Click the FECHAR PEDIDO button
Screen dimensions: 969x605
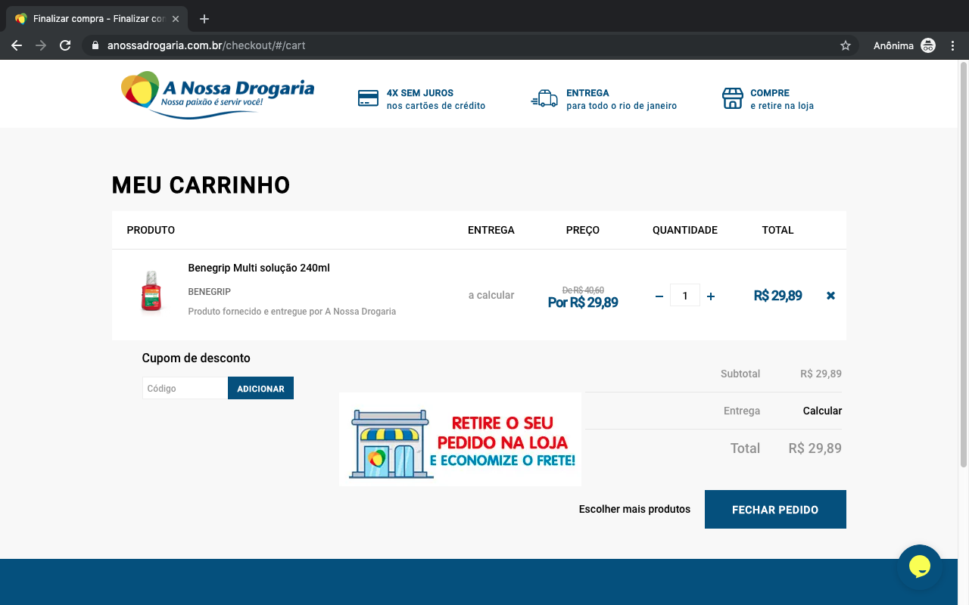(x=775, y=510)
